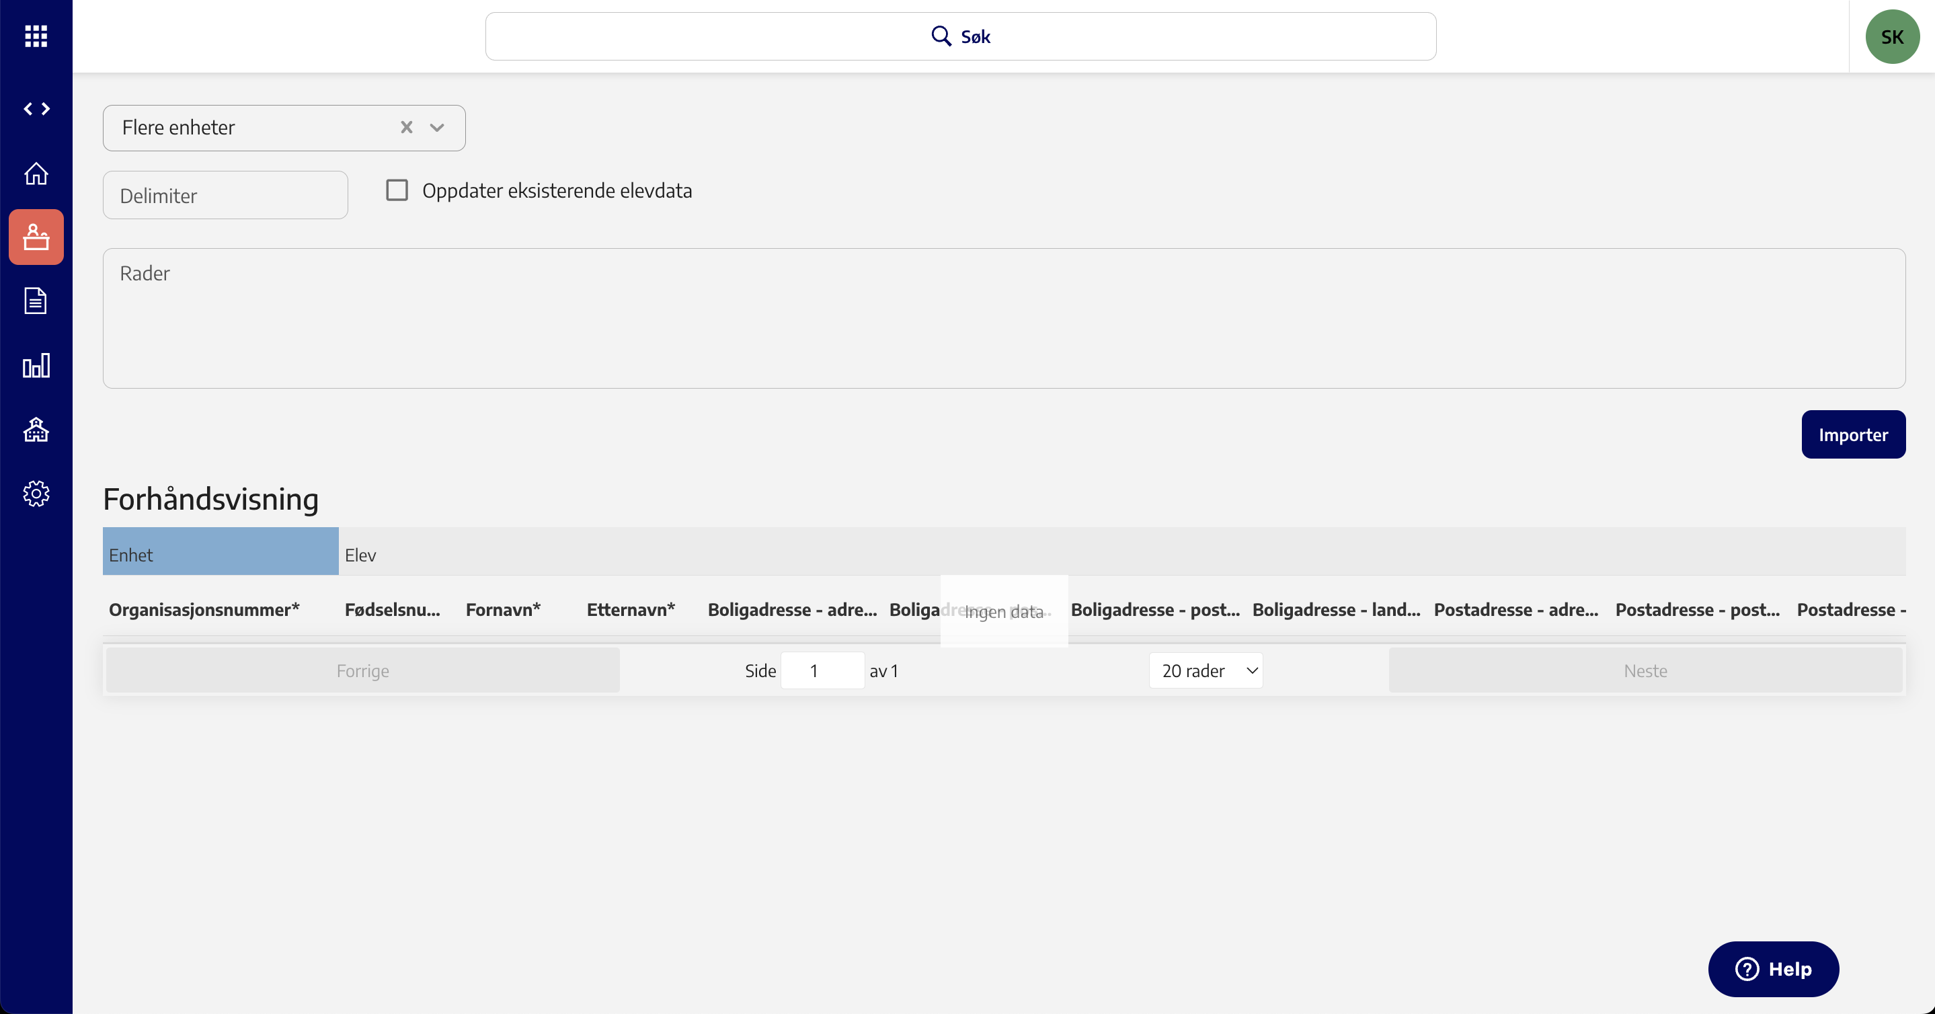
Task: Click the magnifier icon in the search bar
Action: click(x=941, y=36)
